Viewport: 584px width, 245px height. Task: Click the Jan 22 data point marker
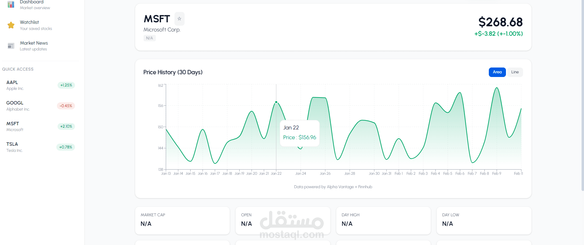point(276,102)
